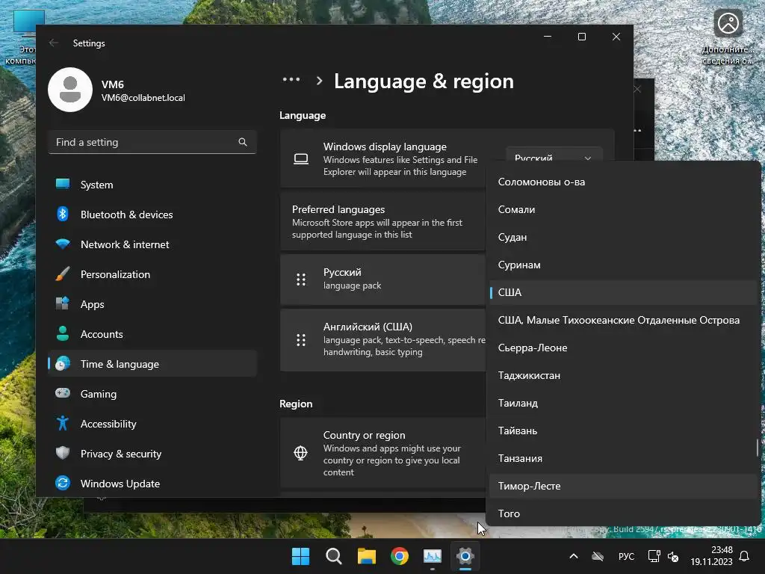Select Тимор-Лесте from the country list

coord(623,486)
